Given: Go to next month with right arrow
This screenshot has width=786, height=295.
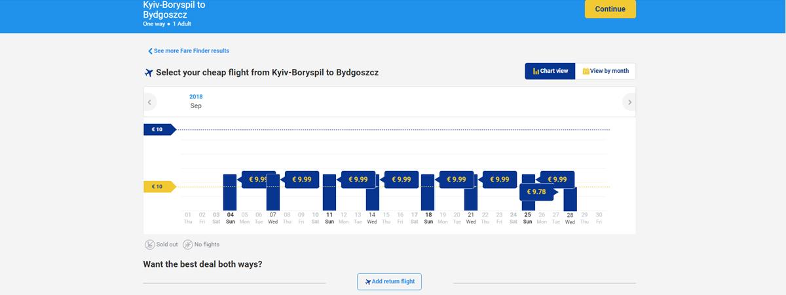Looking at the screenshot, I should (x=629, y=102).
